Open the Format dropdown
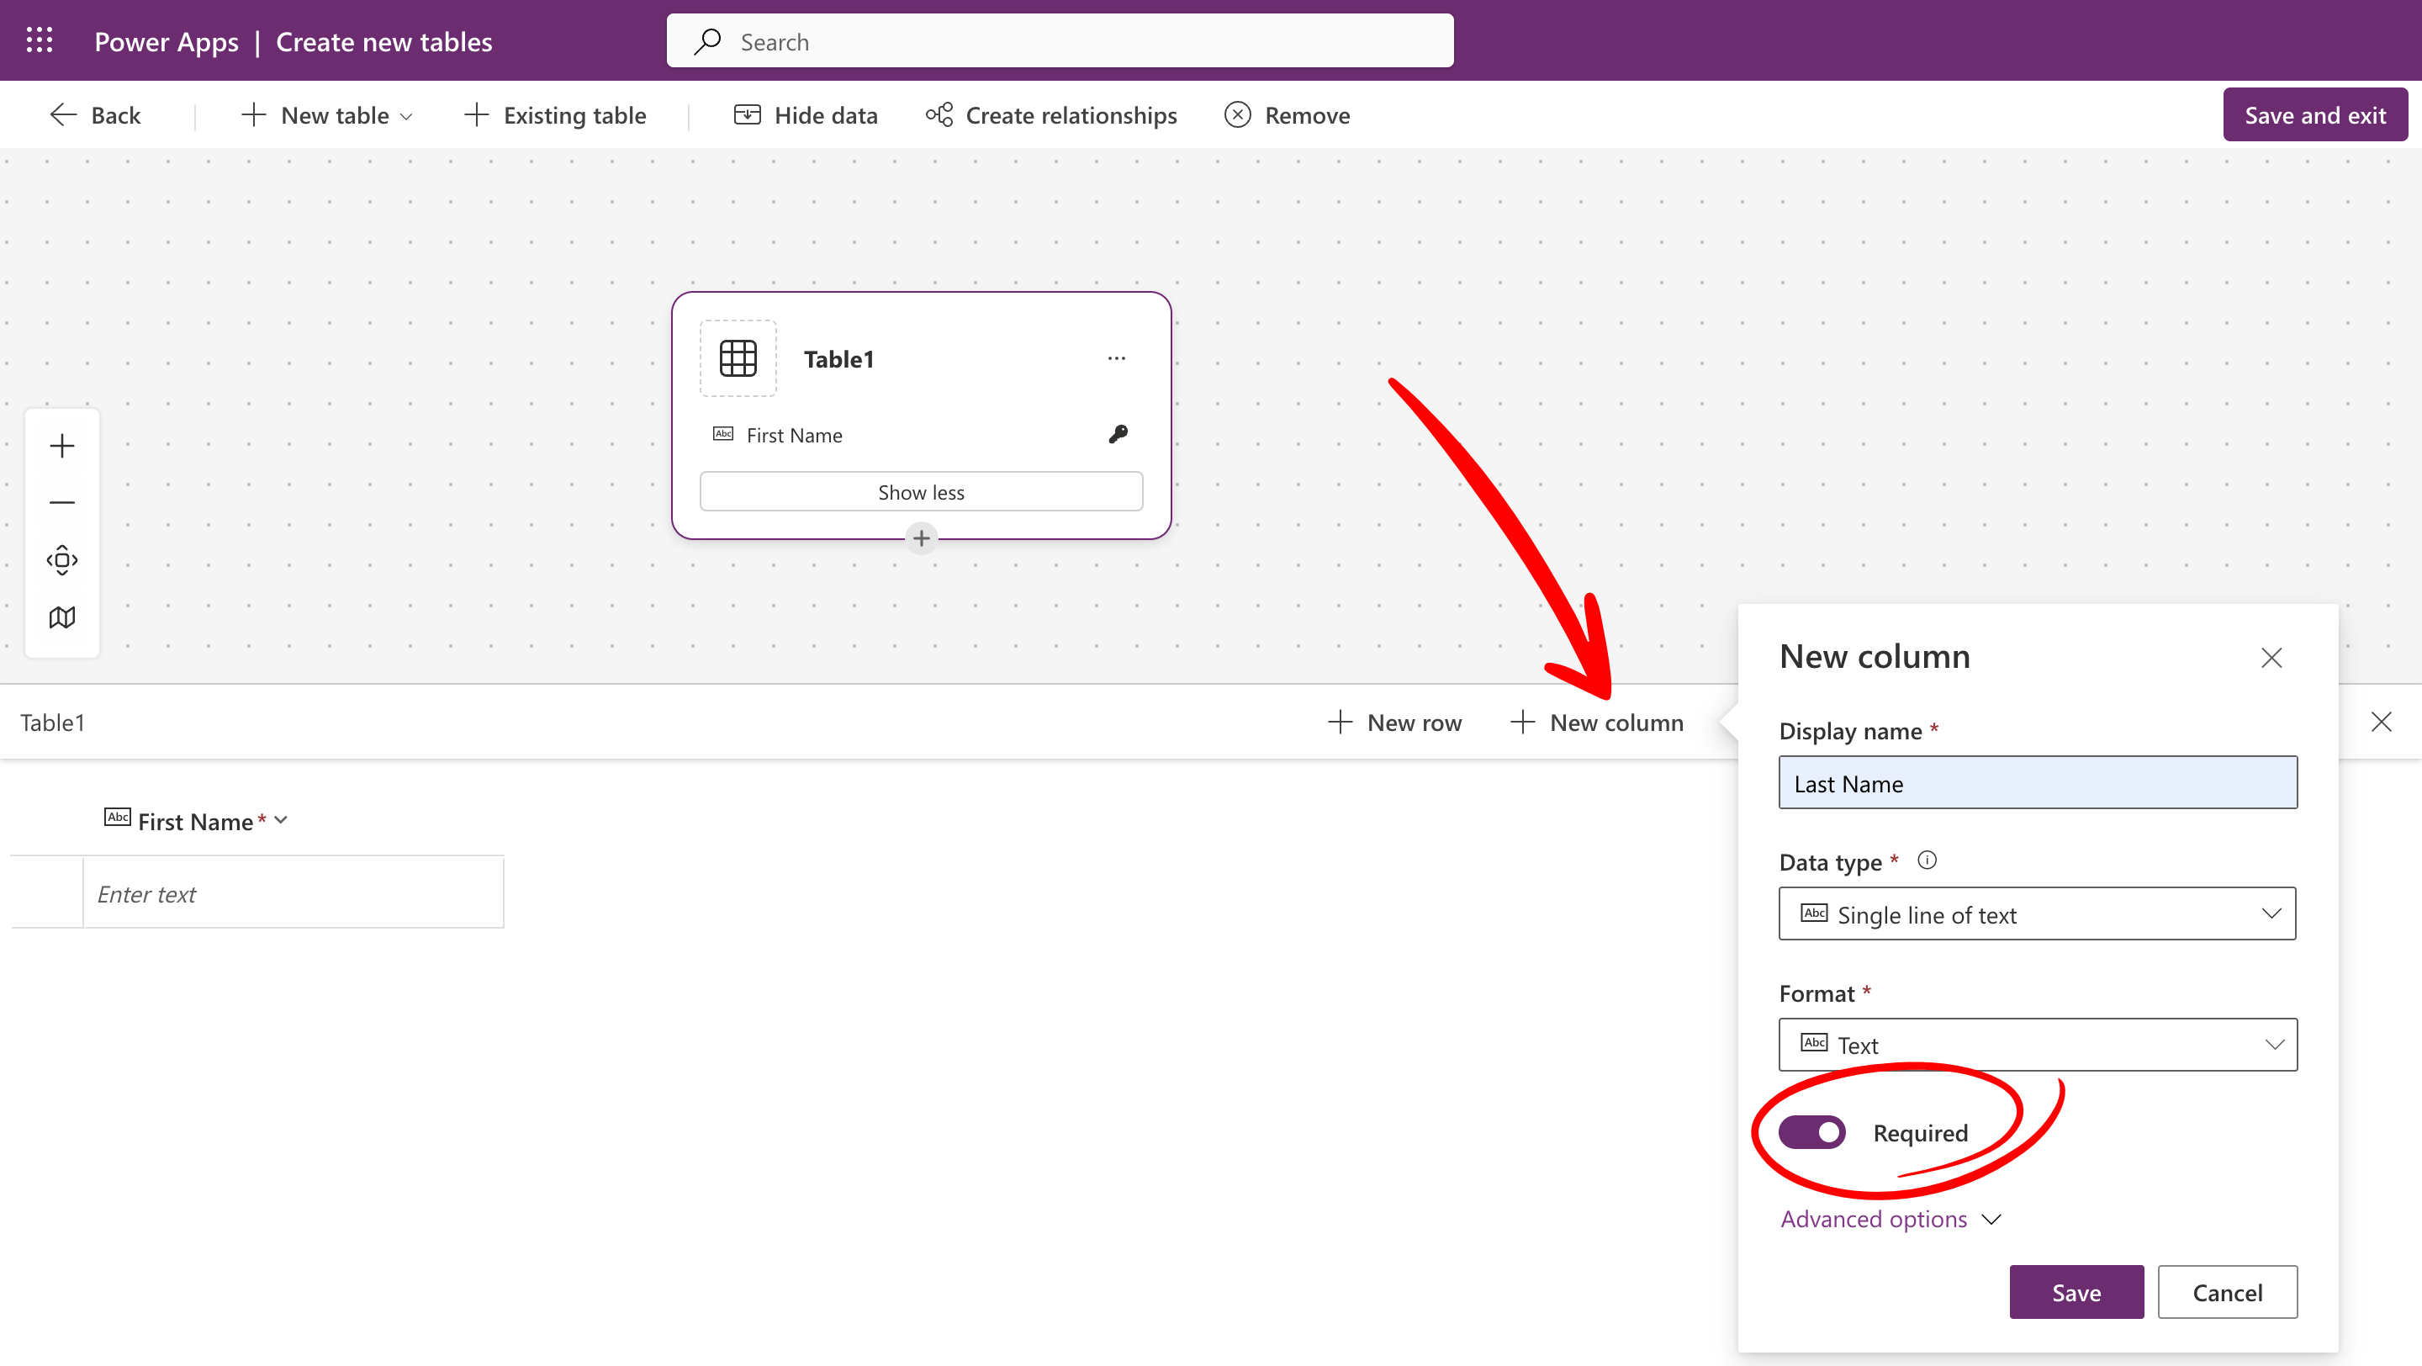 pos(2037,1045)
